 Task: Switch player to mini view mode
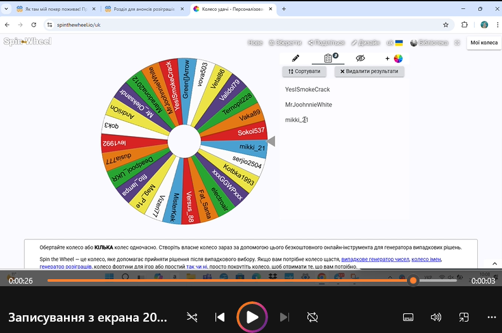pos(463,317)
